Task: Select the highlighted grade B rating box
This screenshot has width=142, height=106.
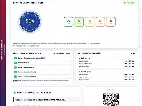Action: coord(79,22)
